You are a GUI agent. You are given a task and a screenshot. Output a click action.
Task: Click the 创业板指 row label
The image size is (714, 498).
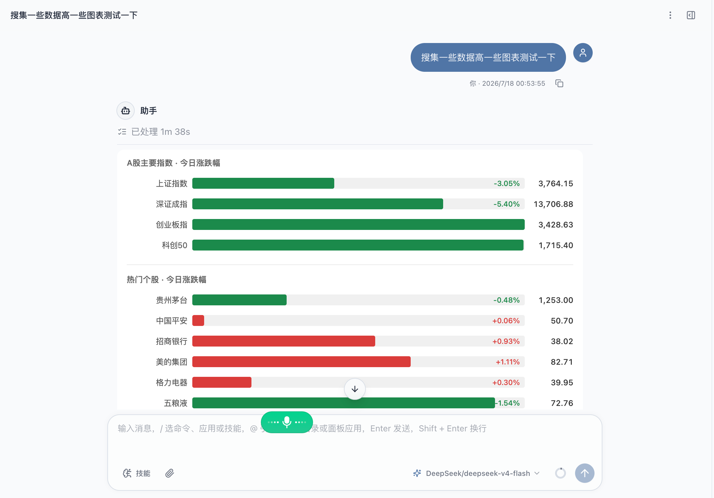pos(172,224)
